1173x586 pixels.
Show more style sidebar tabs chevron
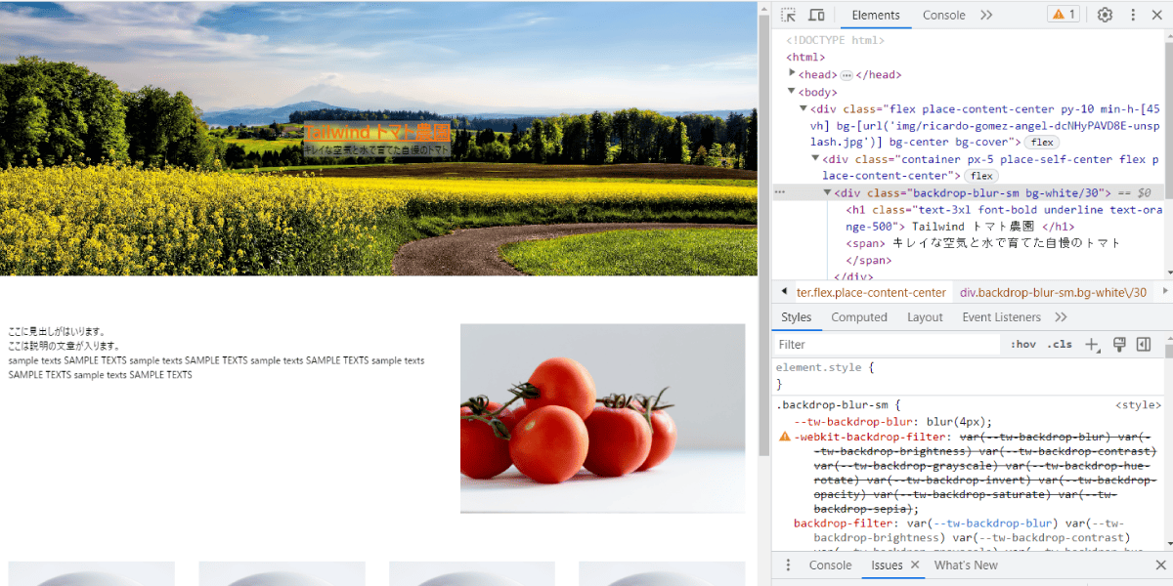pyautogui.click(x=1061, y=317)
